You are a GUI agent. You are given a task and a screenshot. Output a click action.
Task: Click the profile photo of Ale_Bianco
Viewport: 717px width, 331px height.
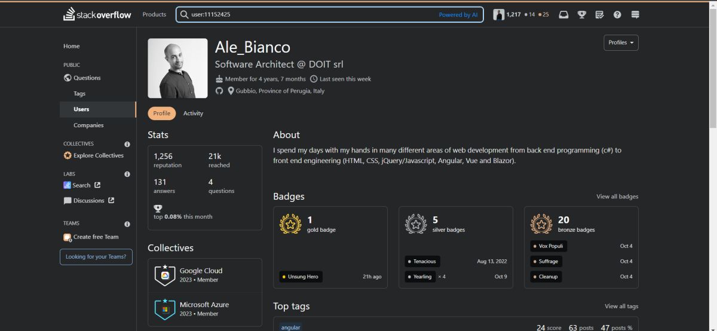(177, 68)
